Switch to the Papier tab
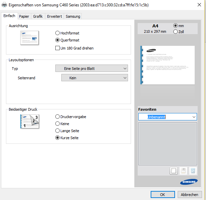The width and height of the screenshot is (206, 200). tap(24, 16)
